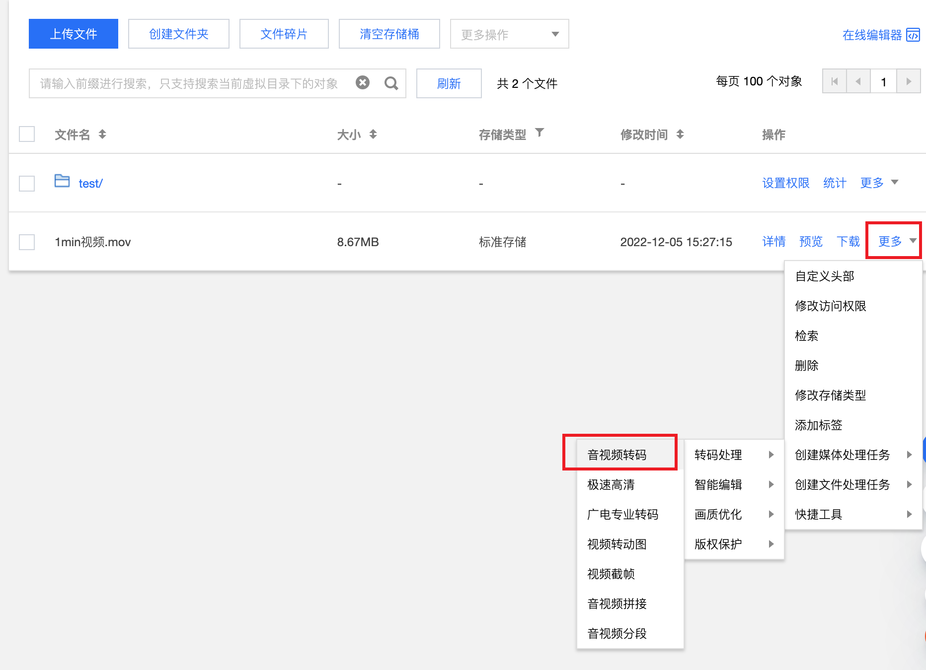This screenshot has width=926, height=670.
Task: Open the 更多操作 dropdown
Action: click(509, 34)
